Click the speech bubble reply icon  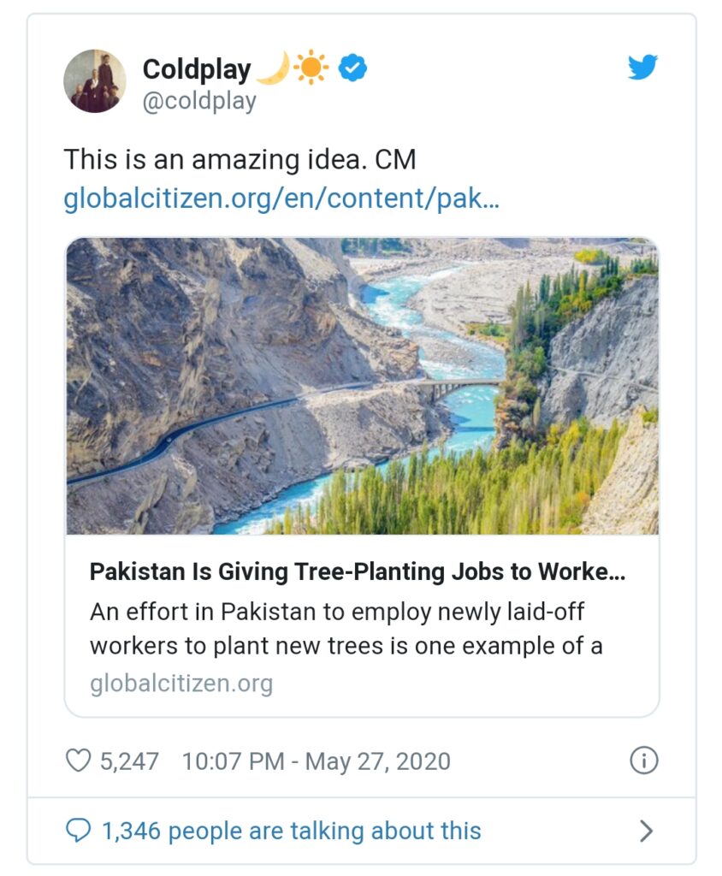point(78,830)
